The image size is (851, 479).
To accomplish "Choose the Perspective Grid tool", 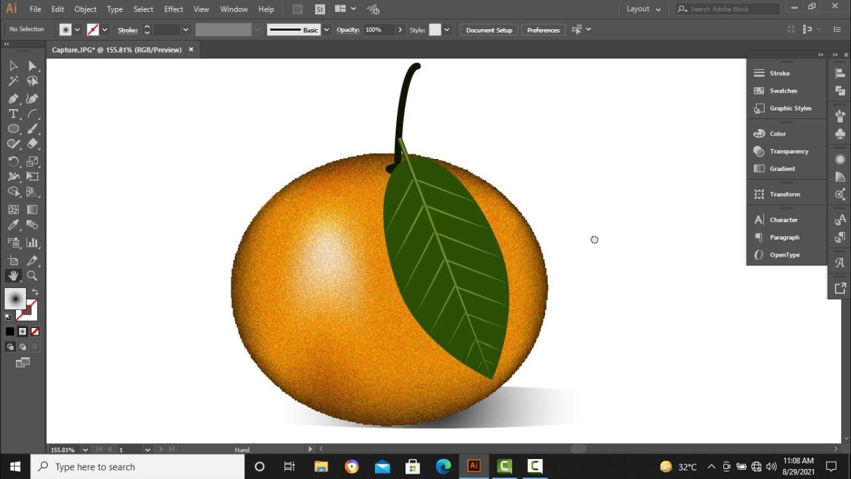I will (x=33, y=192).
